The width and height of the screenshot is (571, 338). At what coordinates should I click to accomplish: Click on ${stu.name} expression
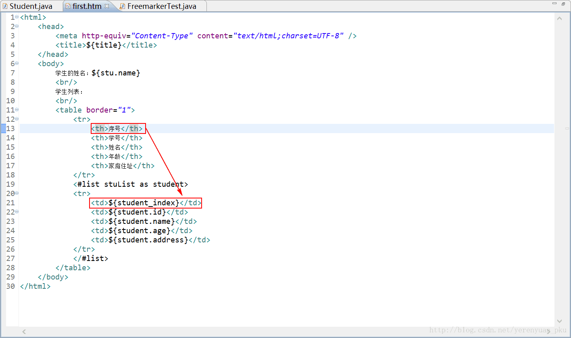click(116, 73)
